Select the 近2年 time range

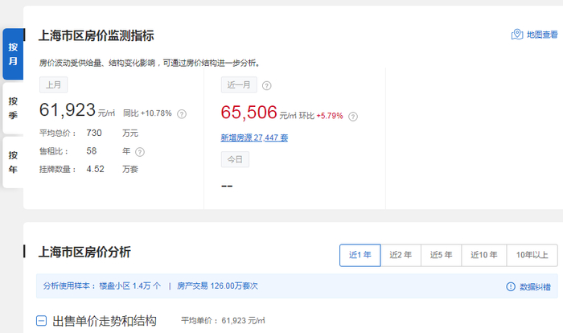[401, 255]
